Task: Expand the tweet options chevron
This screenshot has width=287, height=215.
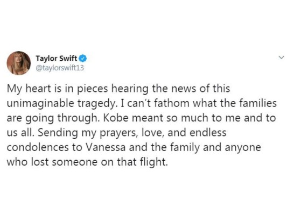Action: coord(281,58)
